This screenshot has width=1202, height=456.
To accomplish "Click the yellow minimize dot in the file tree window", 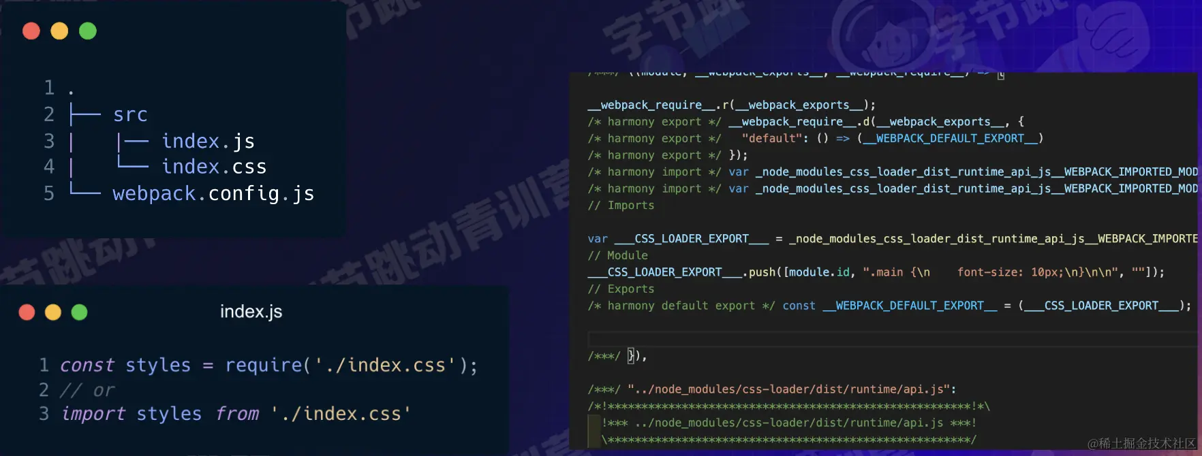I will tap(59, 31).
